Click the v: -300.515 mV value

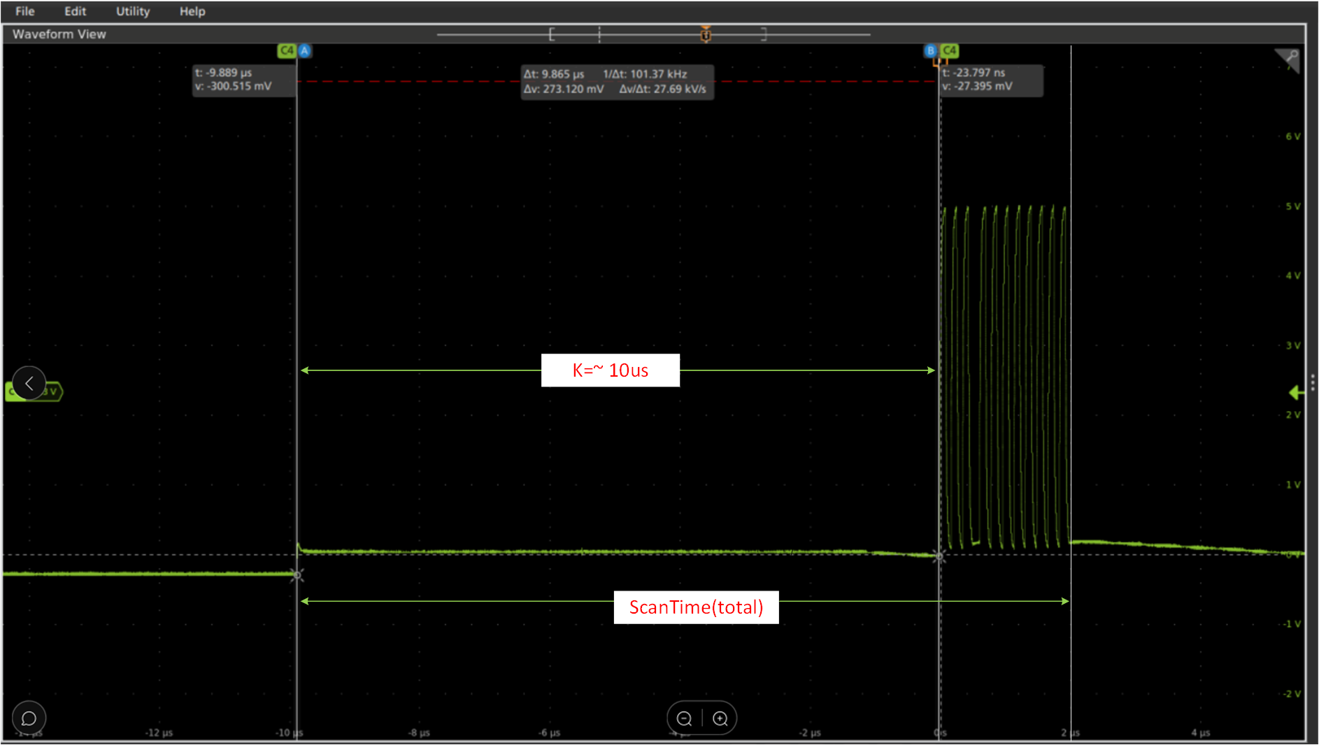[x=233, y=86]
